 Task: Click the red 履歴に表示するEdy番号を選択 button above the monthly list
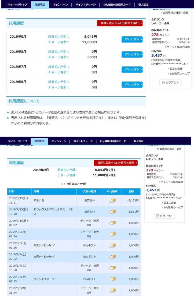(x=120, y=23)
